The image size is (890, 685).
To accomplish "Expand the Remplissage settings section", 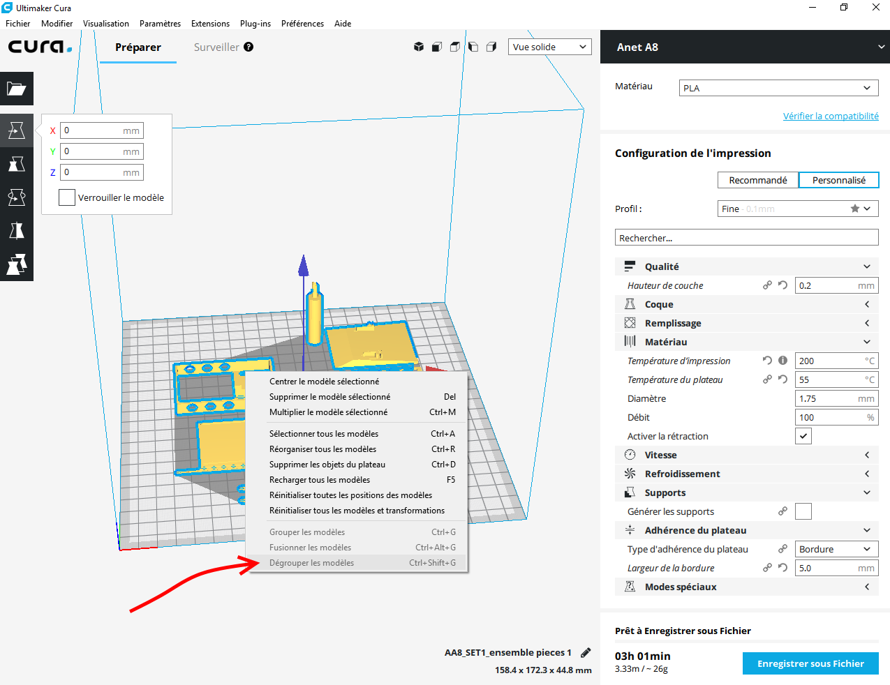I will click(x=746, y=323).
